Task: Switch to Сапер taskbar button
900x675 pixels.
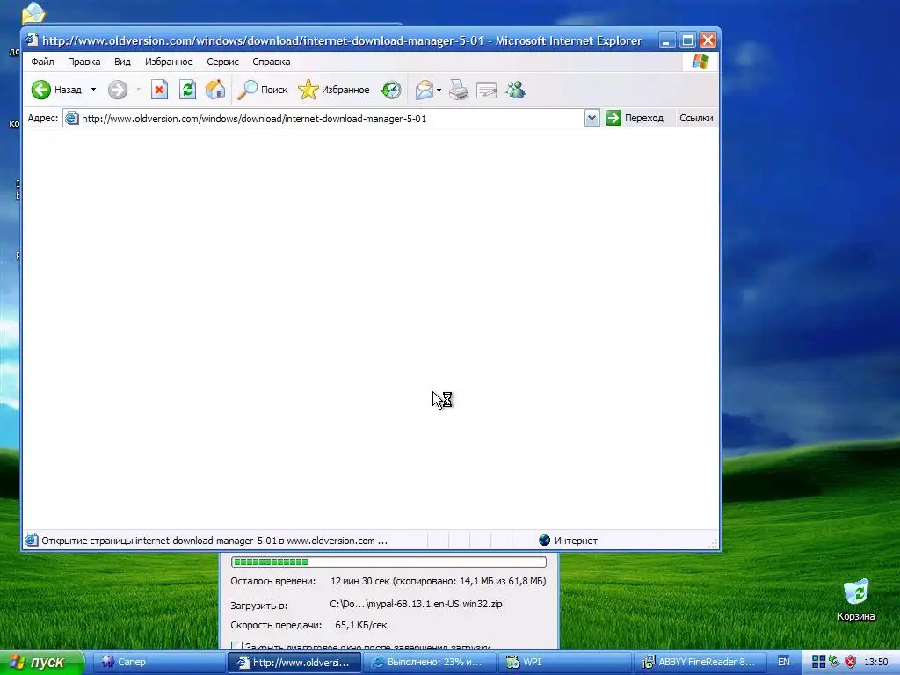Action: (x=159, y=662)
